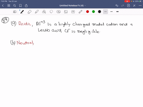143x107 pixels.
Task: Select the Text box tool
Action: [73, 12]
